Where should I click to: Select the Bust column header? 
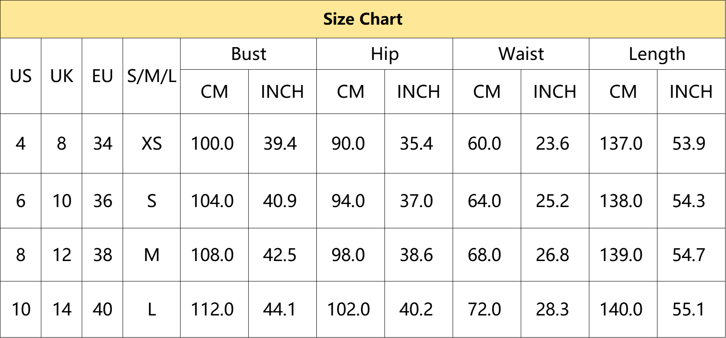point(248,54)
